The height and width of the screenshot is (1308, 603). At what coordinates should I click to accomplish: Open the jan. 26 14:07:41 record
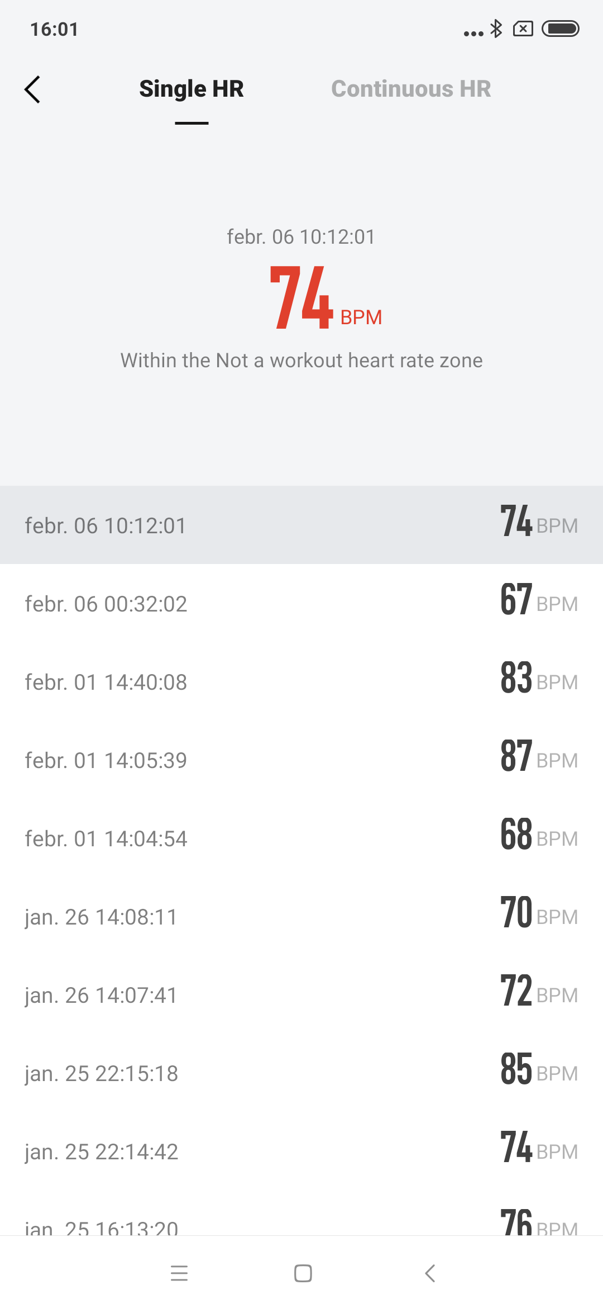click(301, 994)
